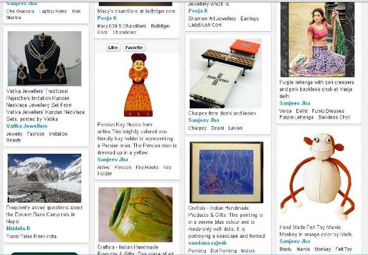Image resolution: width=368 pixels, height=255 pixels.
Task: Open the purple lehenga model photo
Action: [x=318, y=40]
